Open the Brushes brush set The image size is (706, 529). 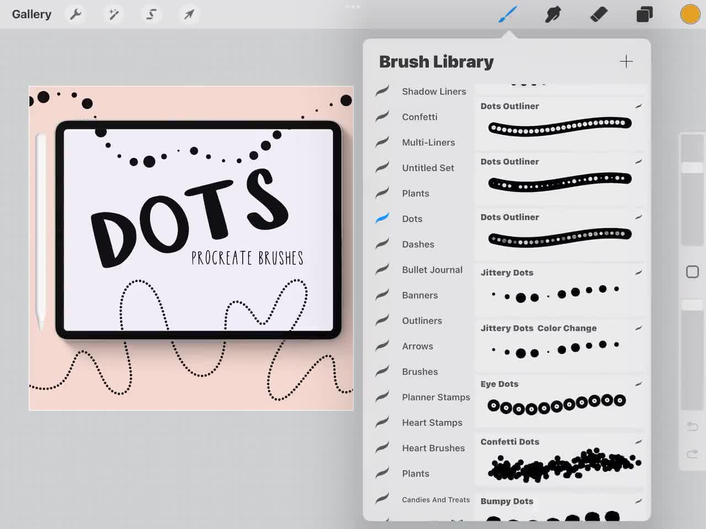point(420,371)
